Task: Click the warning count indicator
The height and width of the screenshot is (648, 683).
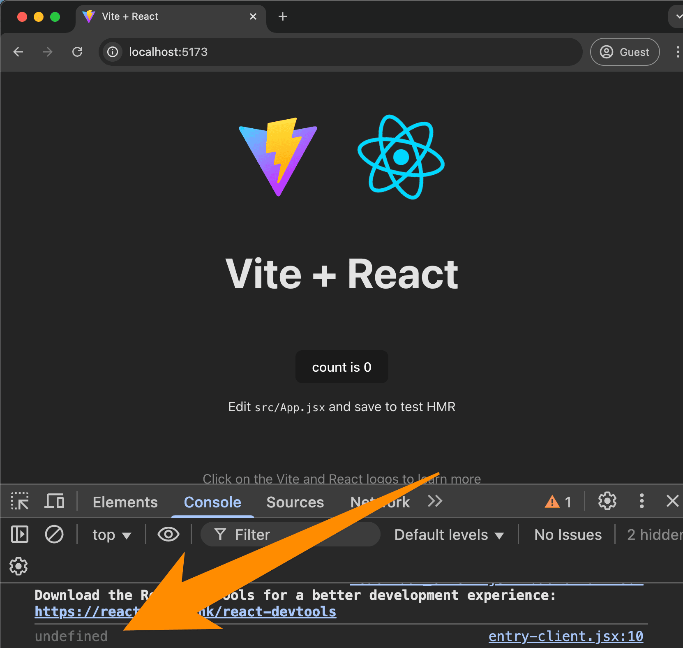Action: point(558,502)
